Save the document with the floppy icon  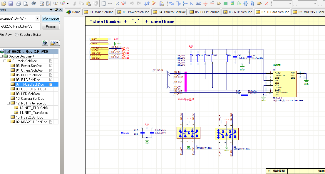(x=11, y=3)
